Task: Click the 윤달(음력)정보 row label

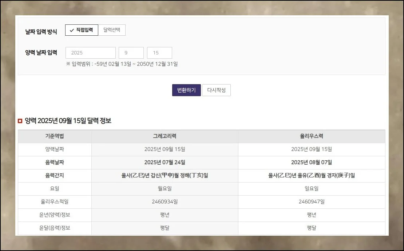Action: tap(54, 228)
